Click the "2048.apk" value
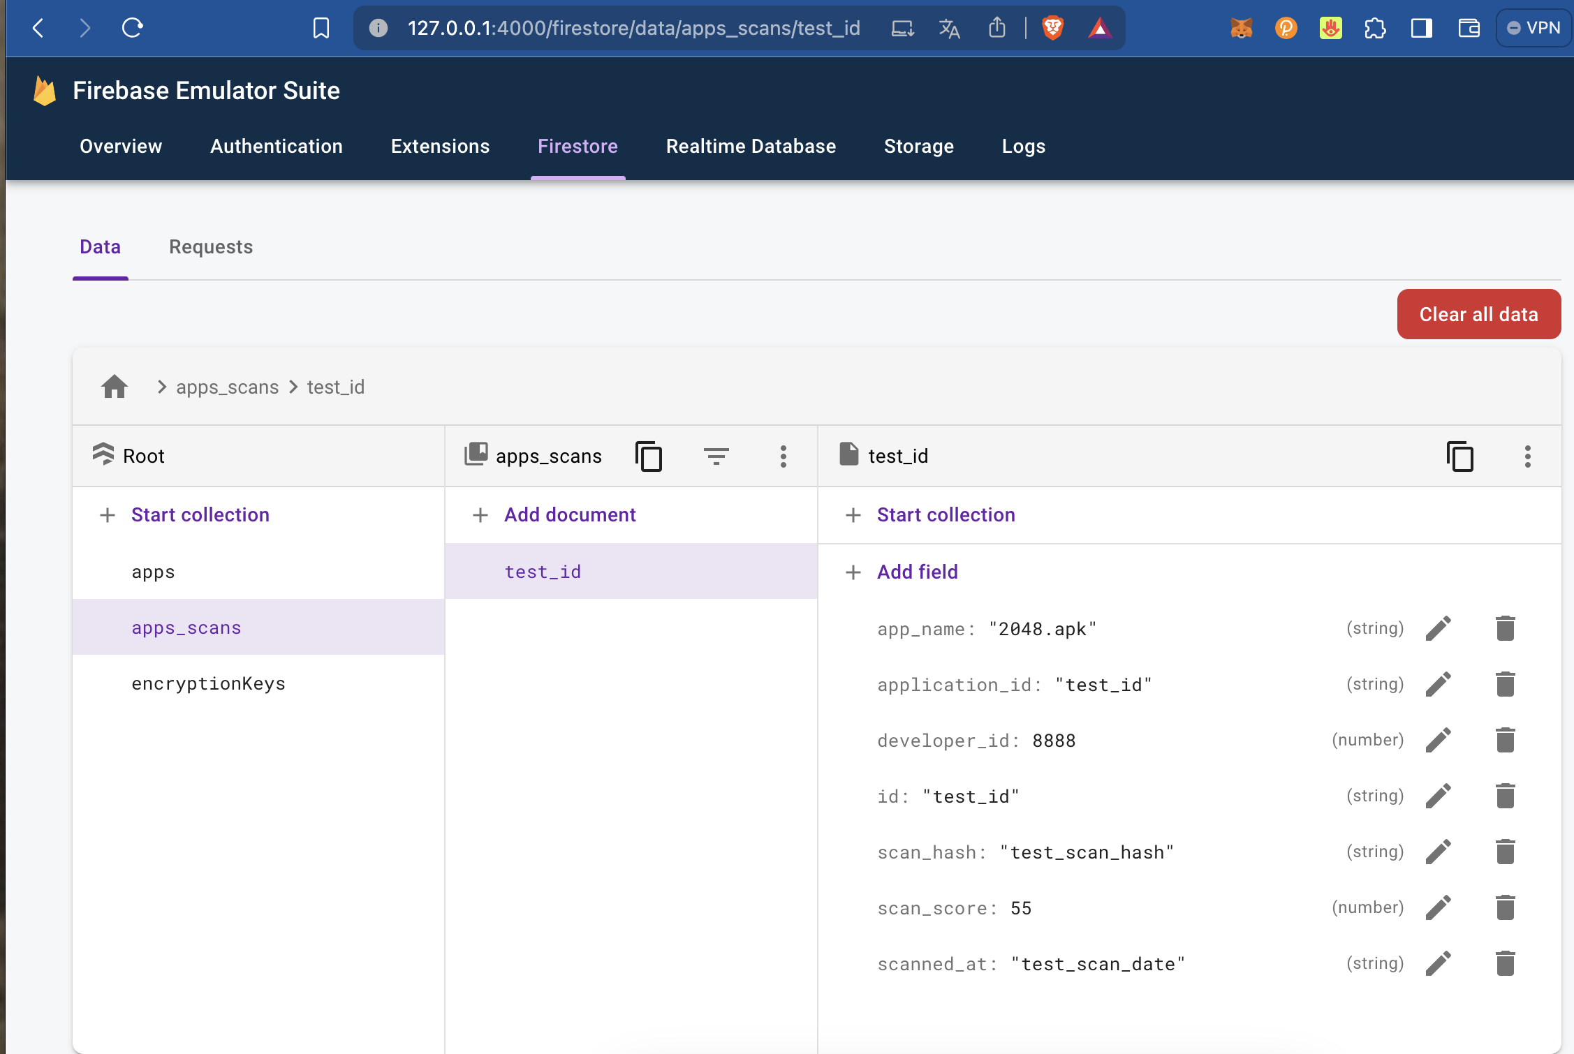 (1043, 629)
